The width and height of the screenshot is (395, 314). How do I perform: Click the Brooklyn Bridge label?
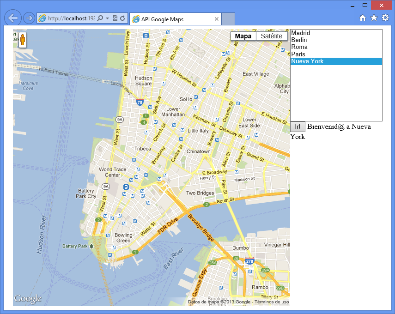pos(201,227)
